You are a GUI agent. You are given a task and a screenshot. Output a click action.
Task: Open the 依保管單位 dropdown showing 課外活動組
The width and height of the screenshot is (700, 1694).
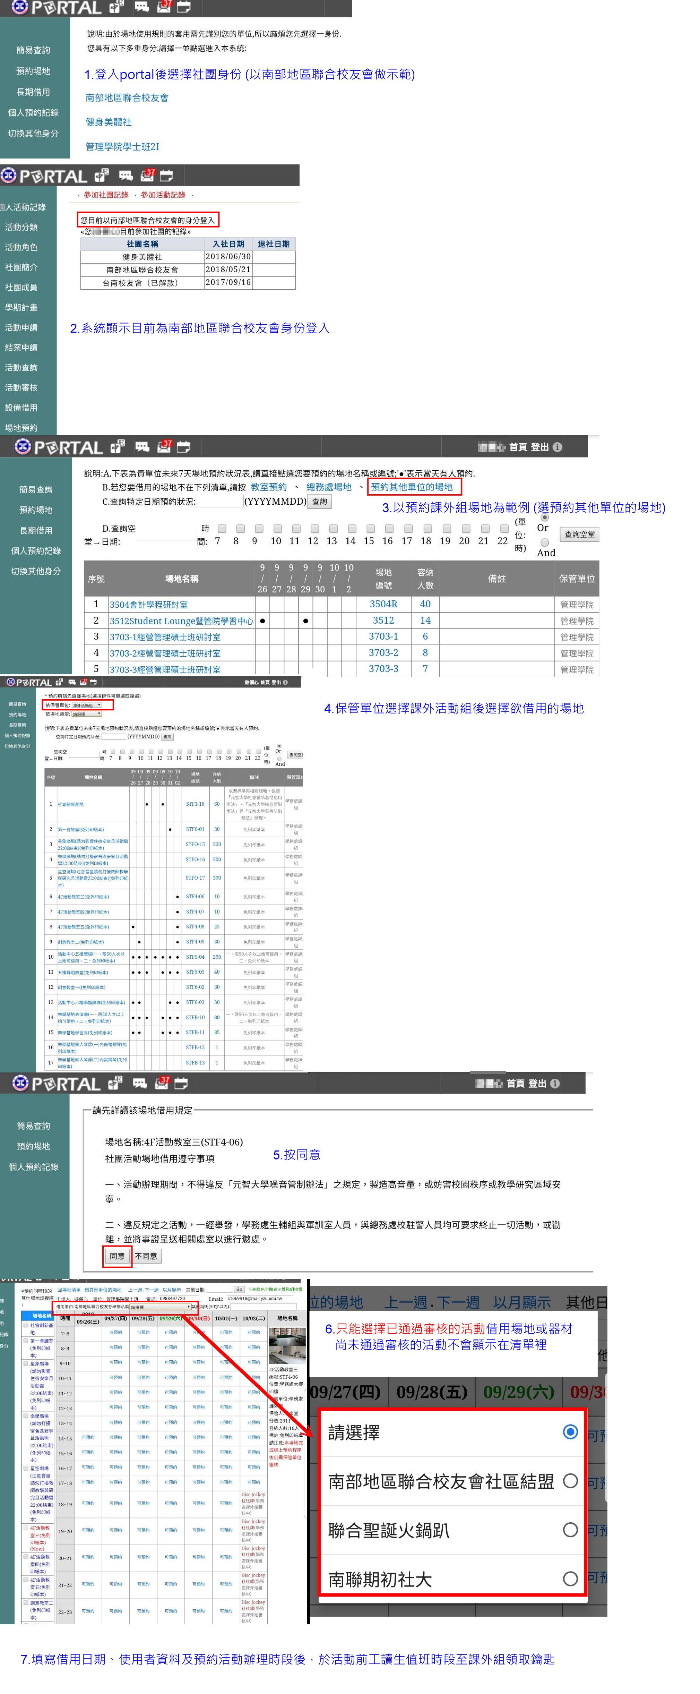[x=86, y=705]
